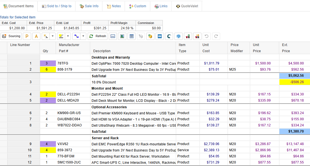The height and width of the screenshot is (166, 310).
Task: Click the red VR arrow toolbar icon
Action: [197, 36]
